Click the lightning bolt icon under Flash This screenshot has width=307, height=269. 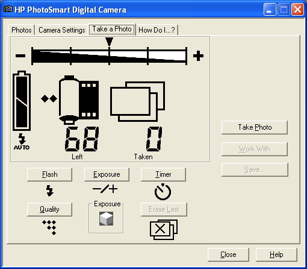(x=50, y=191)
